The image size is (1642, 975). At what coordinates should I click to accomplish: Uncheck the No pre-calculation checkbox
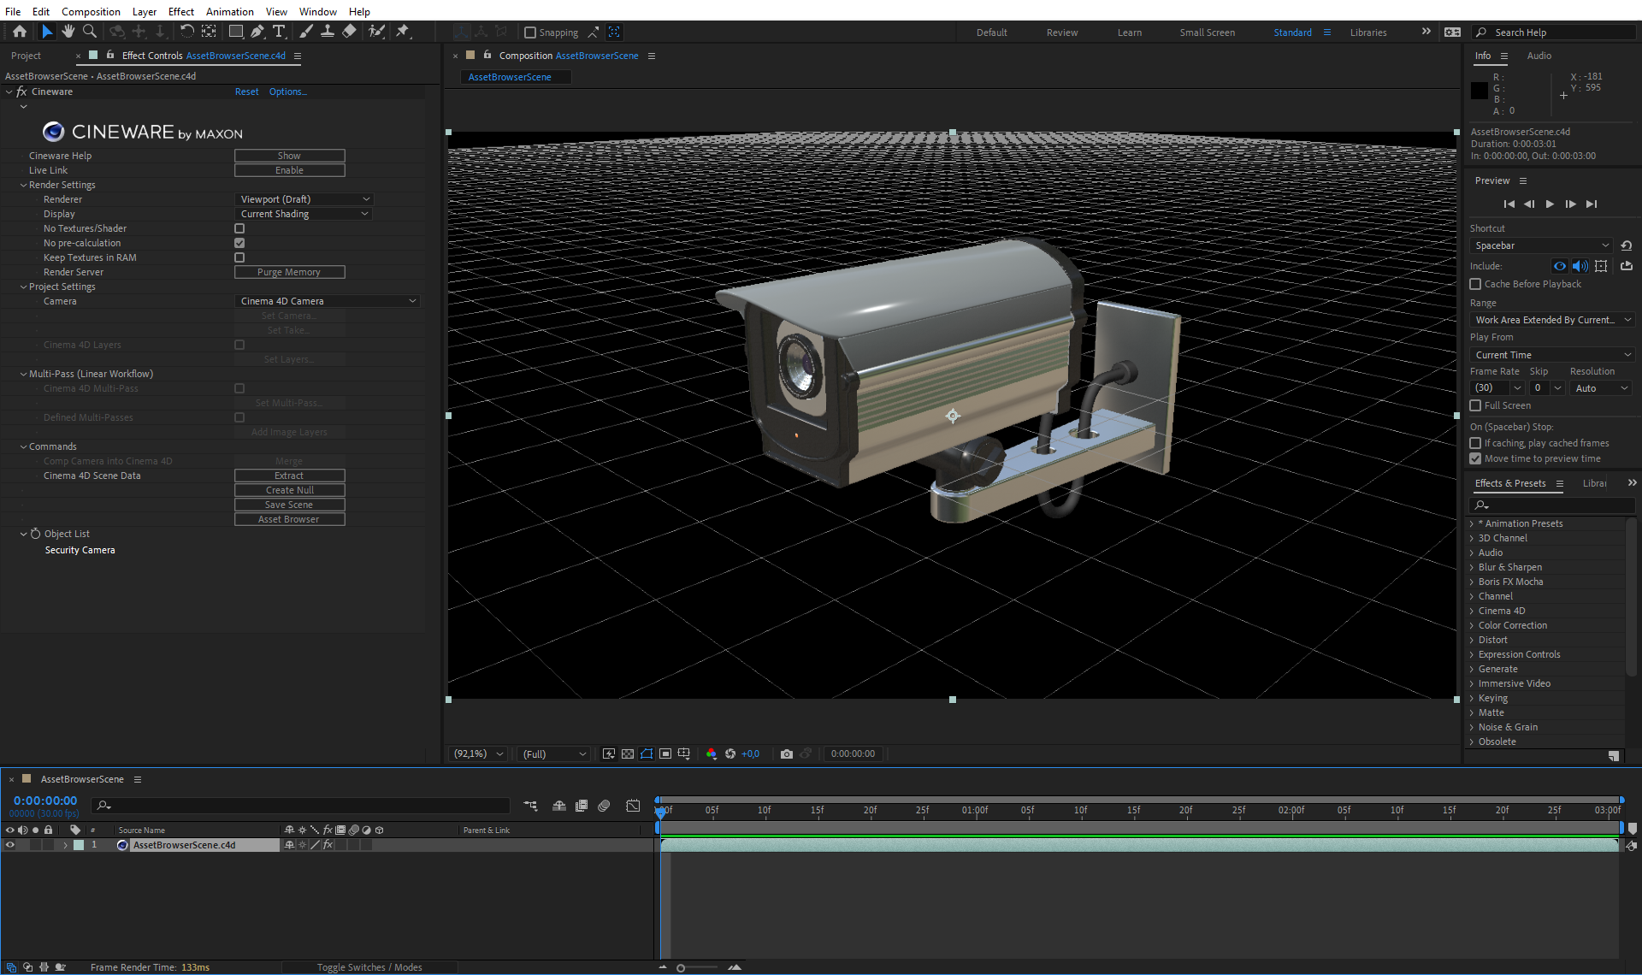[x=239, y=243]
